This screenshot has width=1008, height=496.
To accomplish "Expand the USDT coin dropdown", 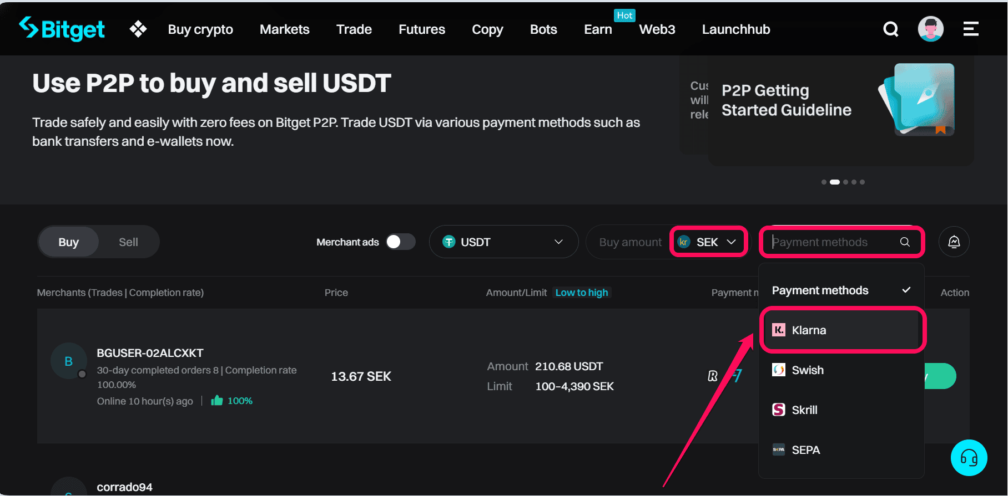I will (504, 242).
